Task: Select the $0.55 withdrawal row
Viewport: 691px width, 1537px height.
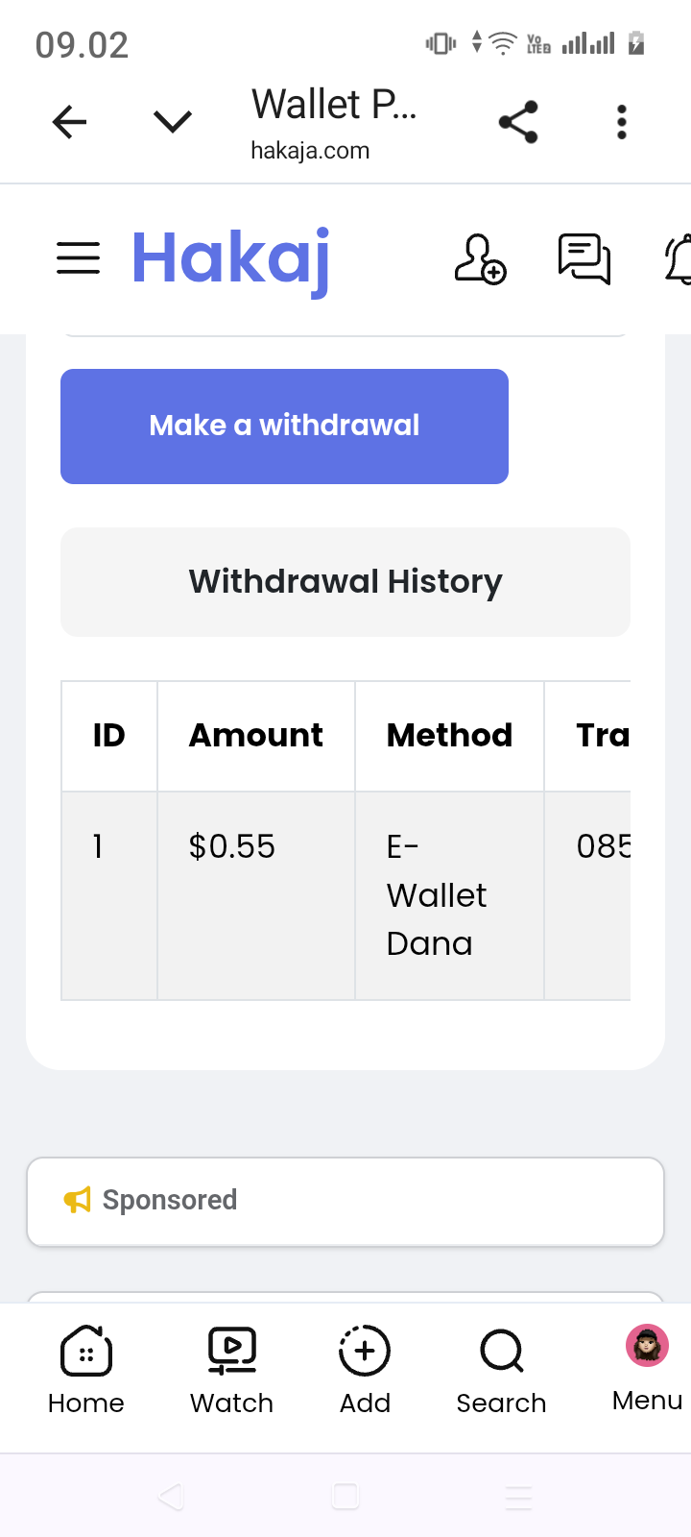Action: click(x=232, y=847)
